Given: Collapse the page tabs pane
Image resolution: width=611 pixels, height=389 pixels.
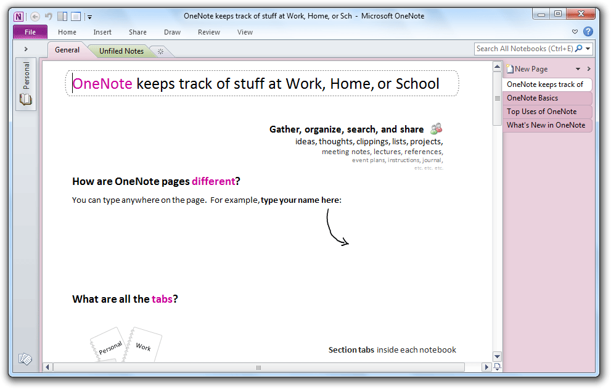Looking at the screenshot, I should pyautogui.click(x=589, y=69).
